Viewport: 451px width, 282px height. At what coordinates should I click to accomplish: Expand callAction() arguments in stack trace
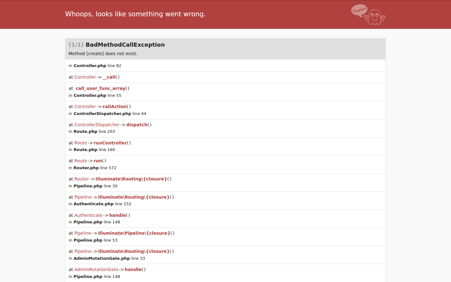click(129, 107)
